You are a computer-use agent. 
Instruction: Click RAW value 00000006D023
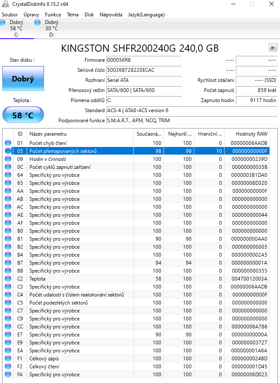(249, 375)
